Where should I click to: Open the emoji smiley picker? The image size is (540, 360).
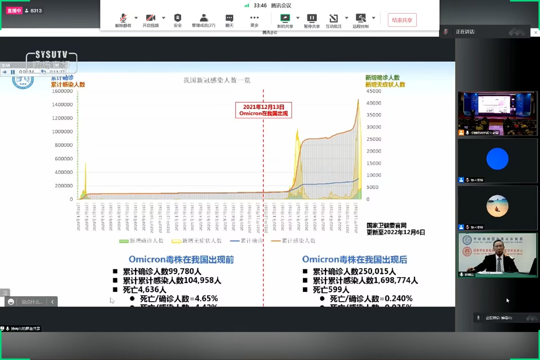(x=11, y=302)
